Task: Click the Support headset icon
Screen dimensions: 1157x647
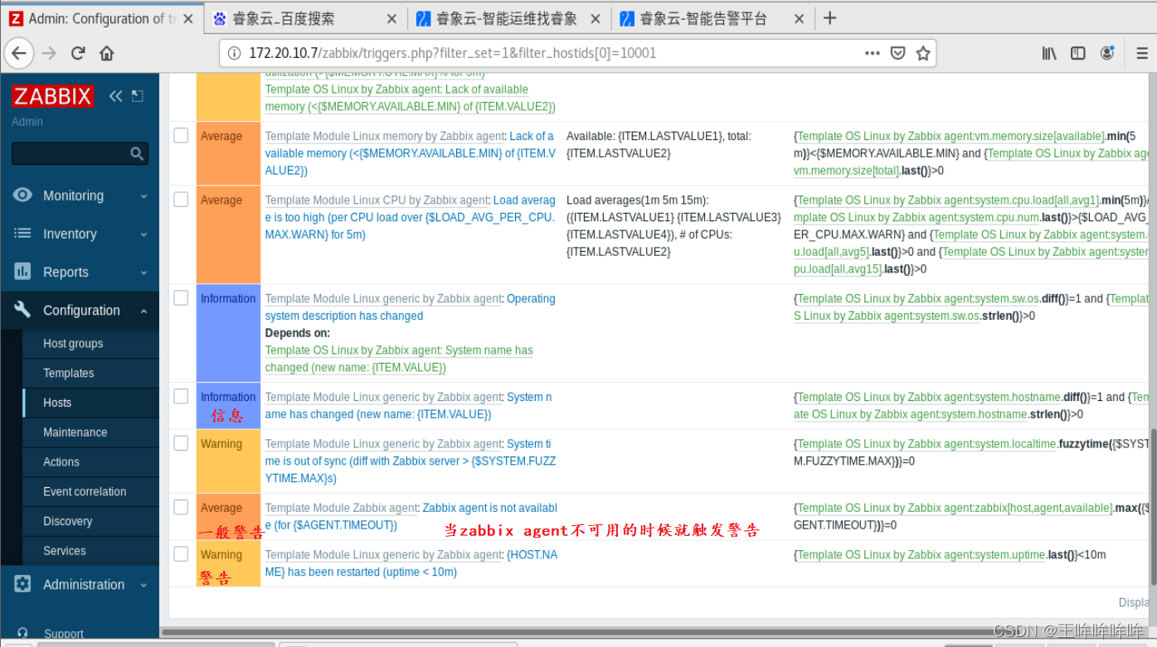Action: 22,634
